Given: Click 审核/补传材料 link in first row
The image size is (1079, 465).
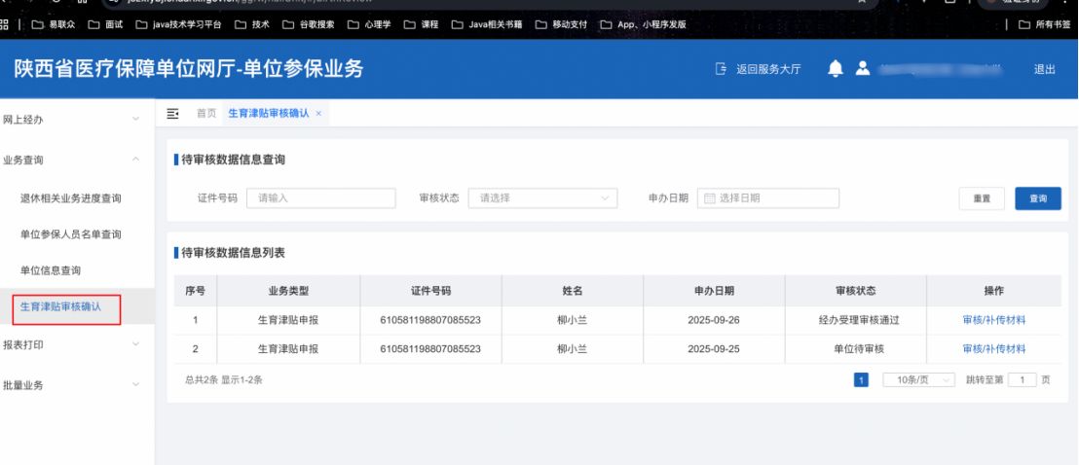Looking at the screenshot, I should coord(993,319).
